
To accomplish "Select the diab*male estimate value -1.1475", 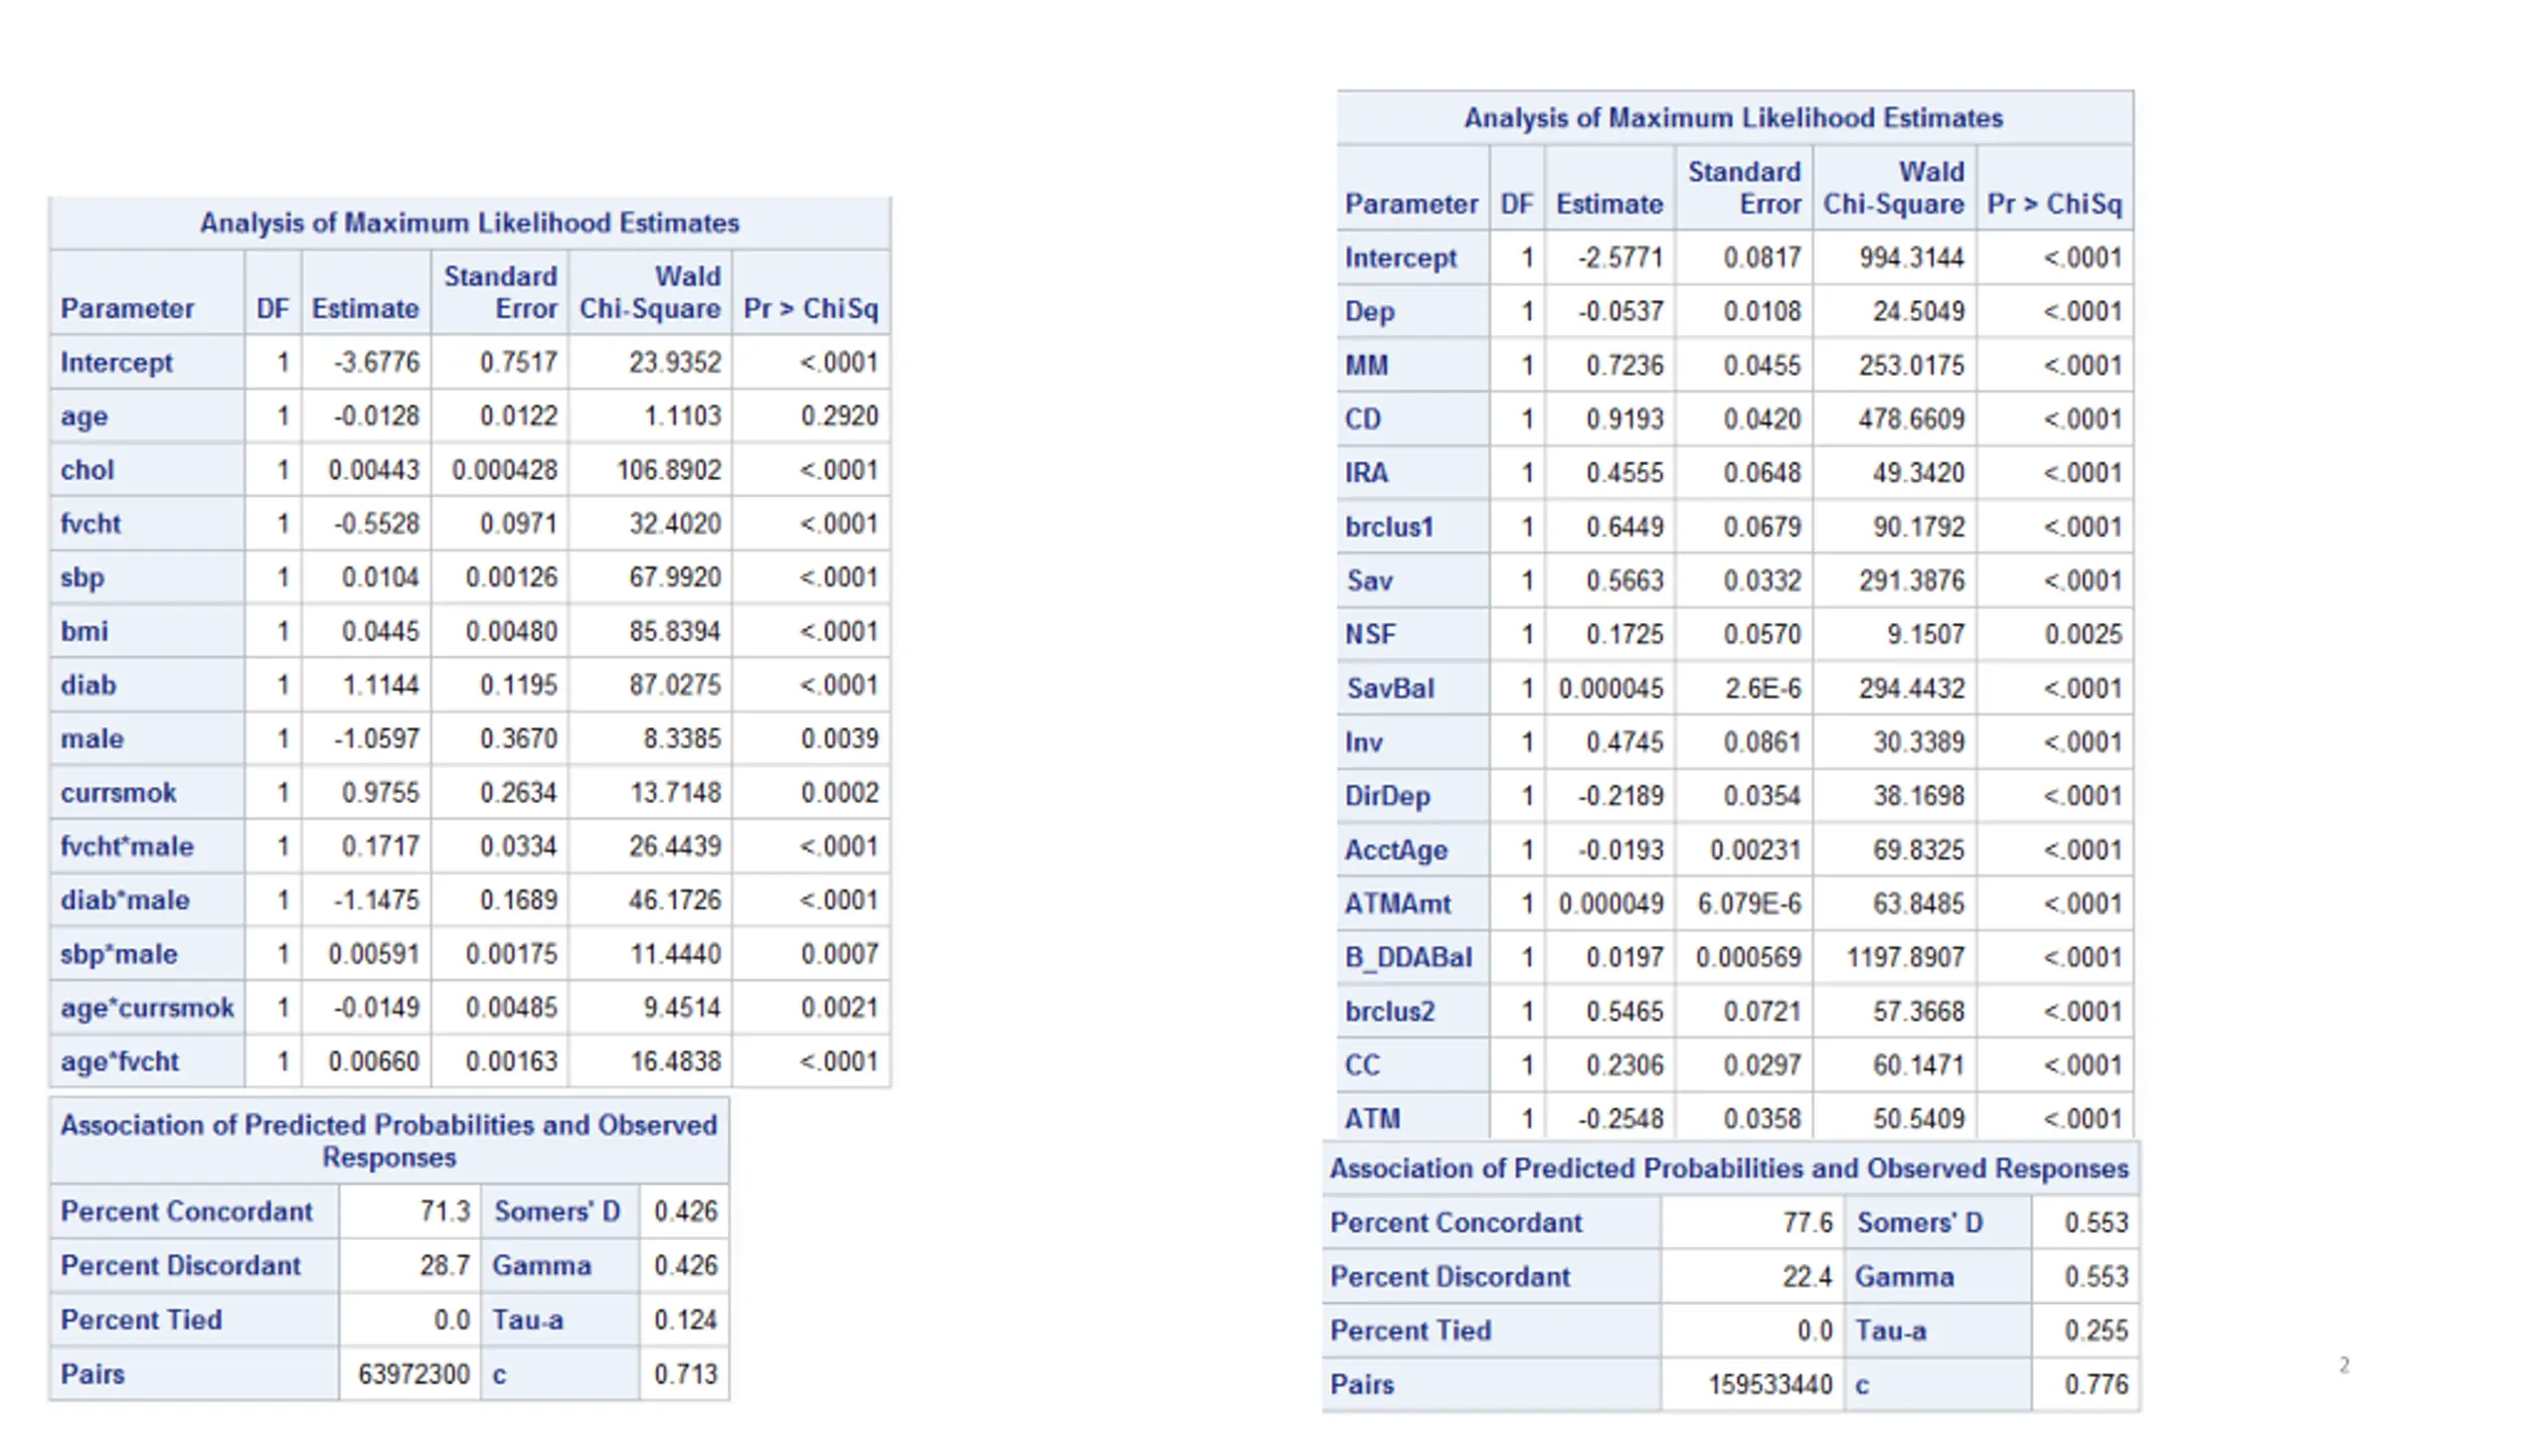I will click(x=377, y=900).
